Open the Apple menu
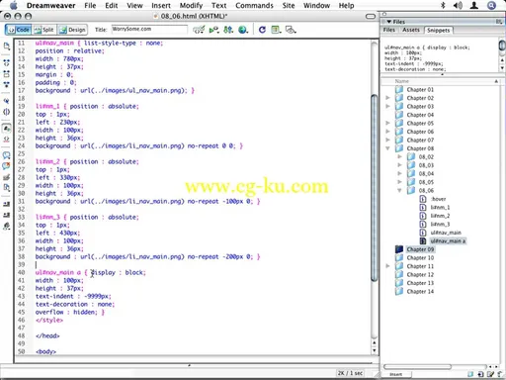Image resolution: width=506 pixels, height=380 pixels. point(14,6)
